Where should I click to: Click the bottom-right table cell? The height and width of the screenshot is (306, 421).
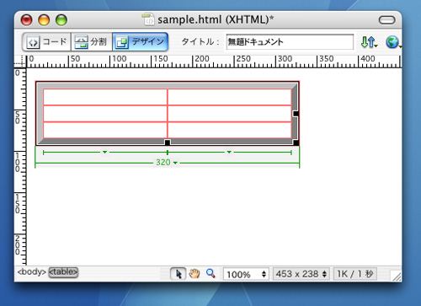(x=229, y=130)
